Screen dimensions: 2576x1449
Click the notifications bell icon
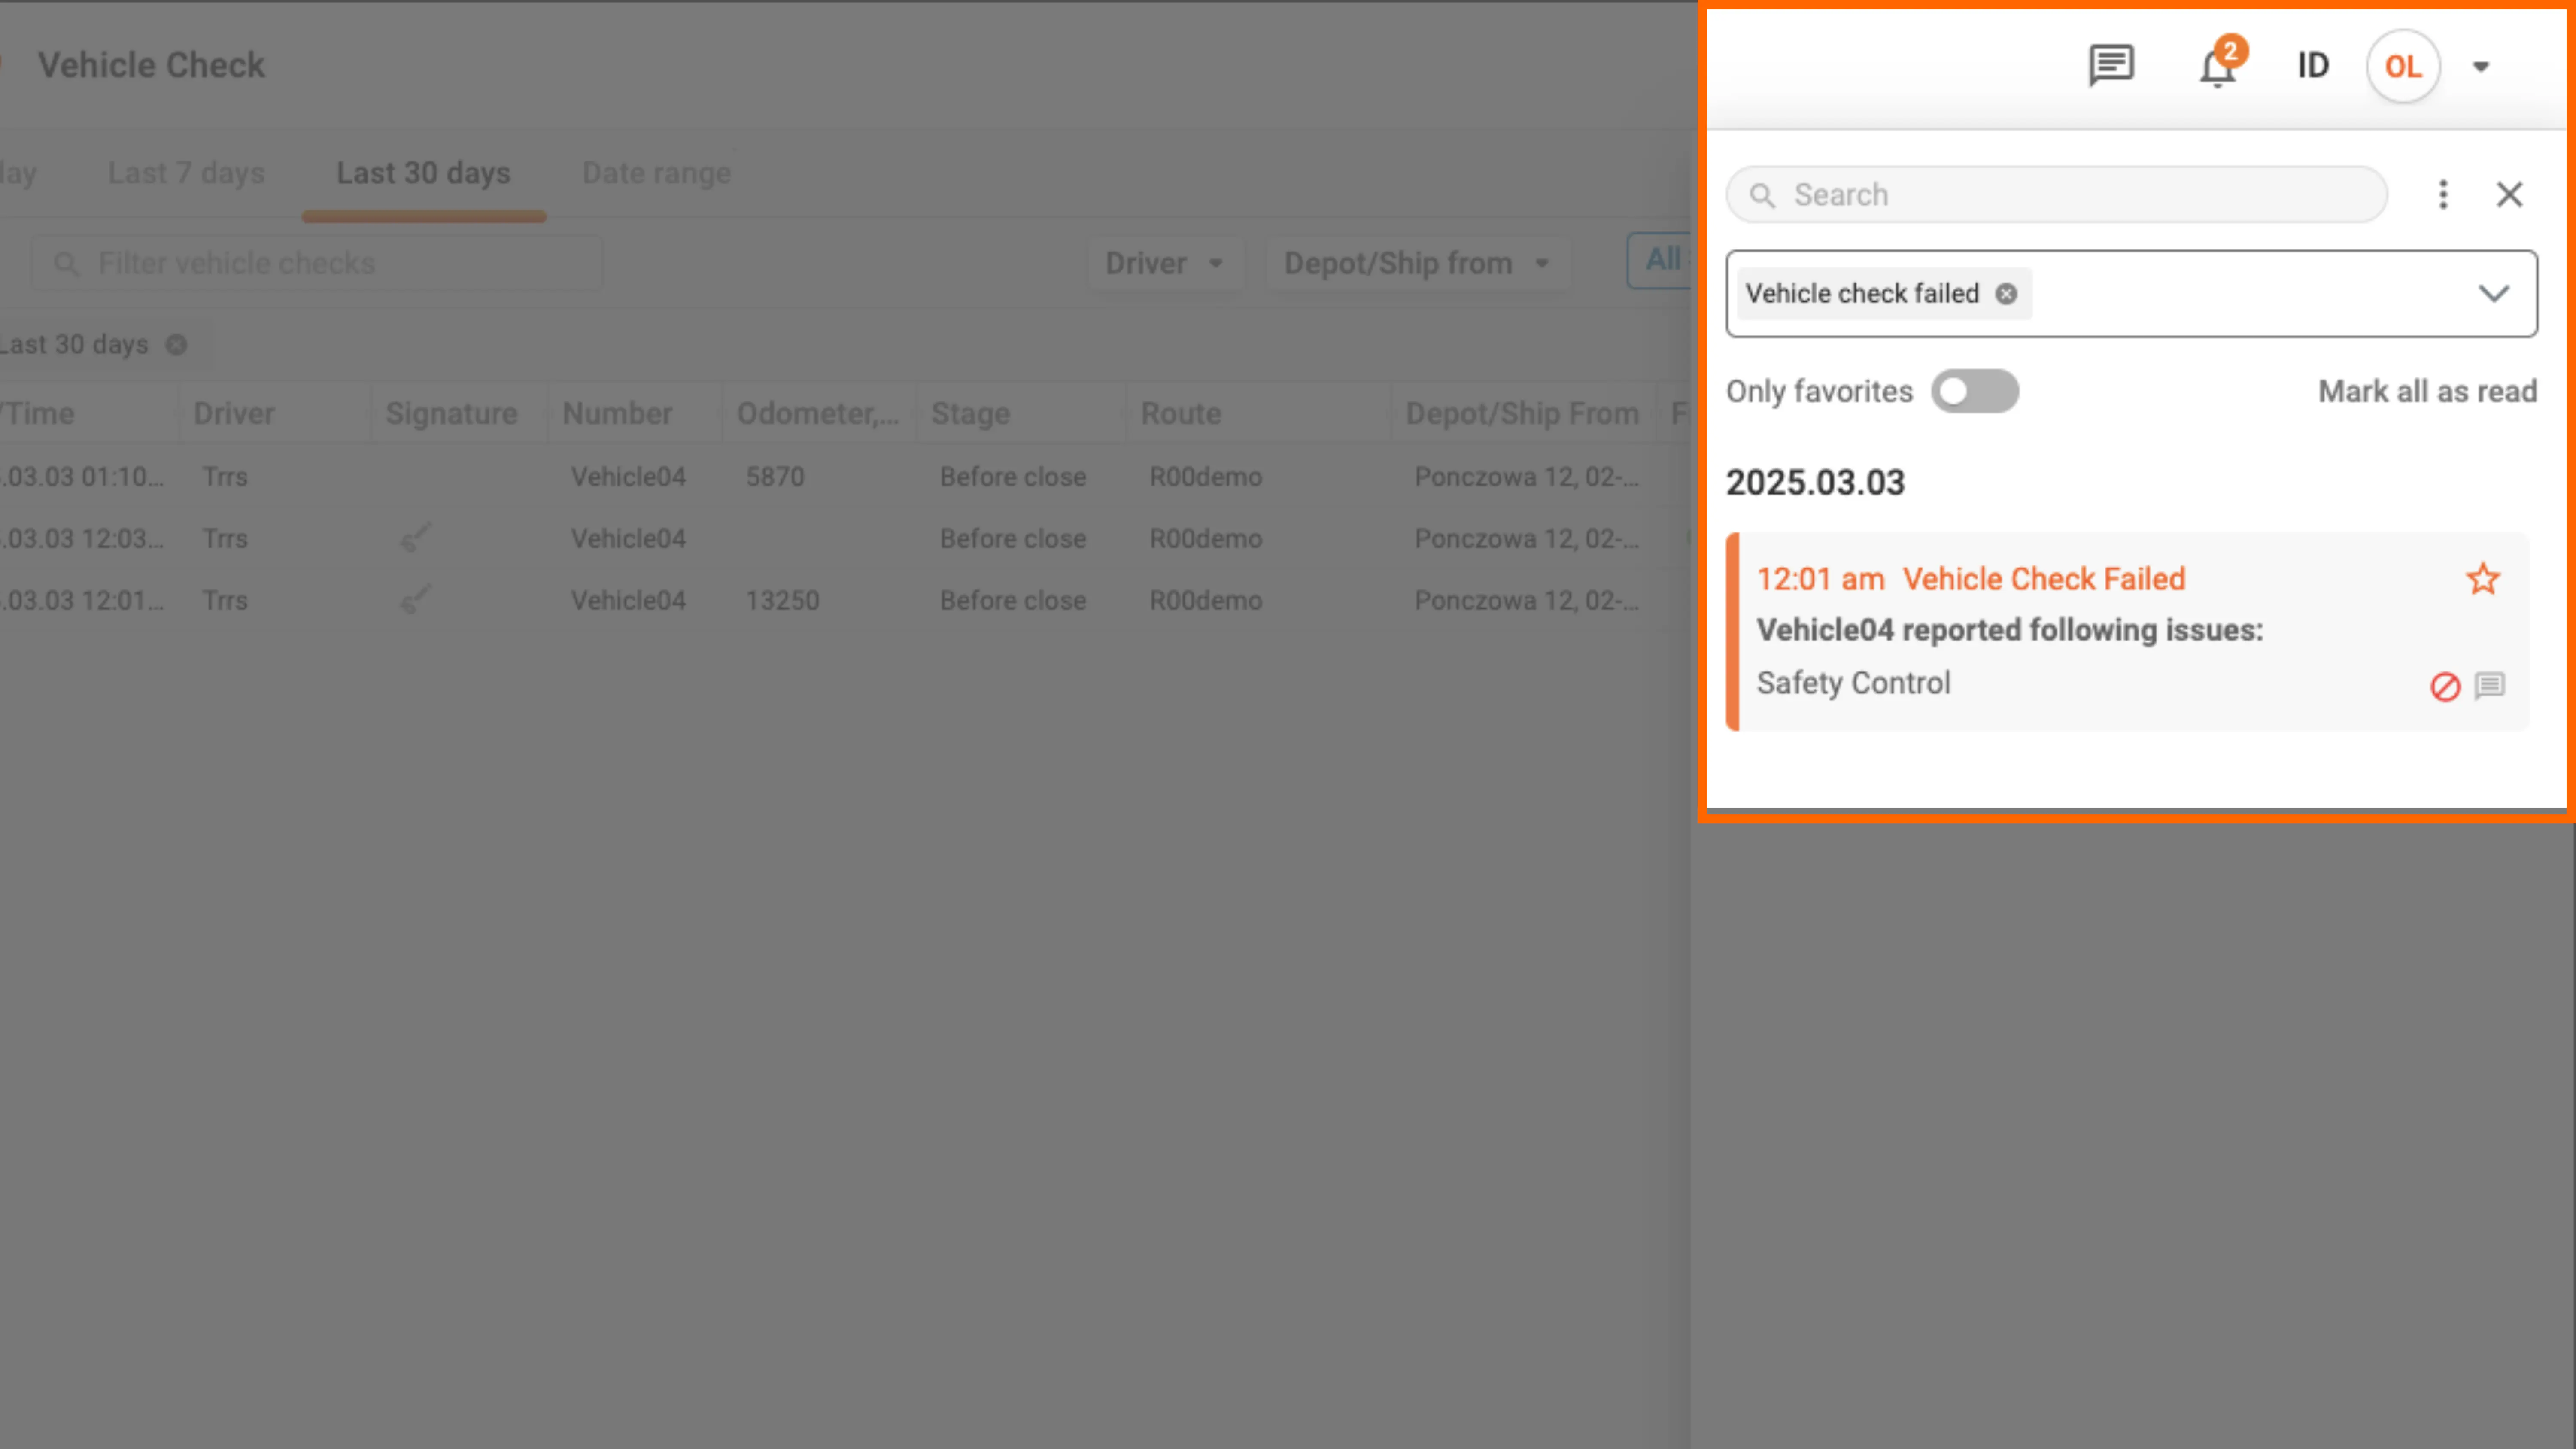2217,68
